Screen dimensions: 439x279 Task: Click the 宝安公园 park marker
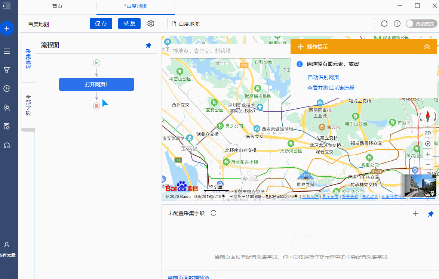click(214, 102)
